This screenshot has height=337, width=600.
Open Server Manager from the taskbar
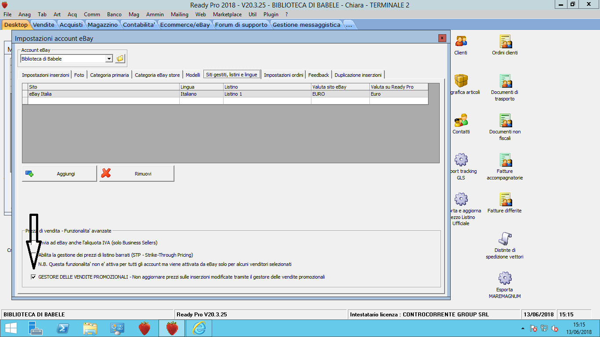(35, 328)
